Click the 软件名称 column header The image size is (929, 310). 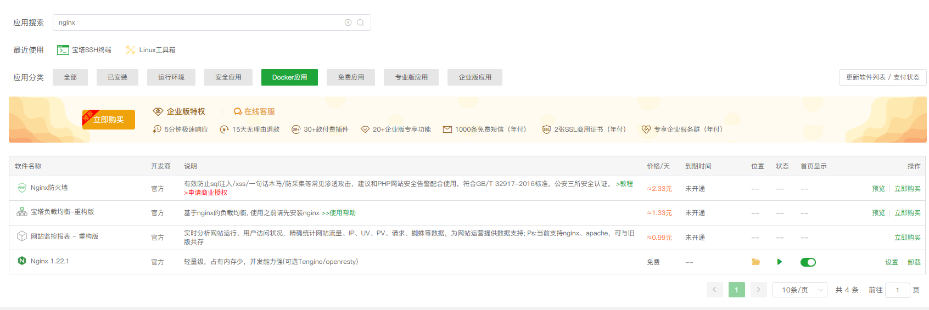tap(28, 166)
